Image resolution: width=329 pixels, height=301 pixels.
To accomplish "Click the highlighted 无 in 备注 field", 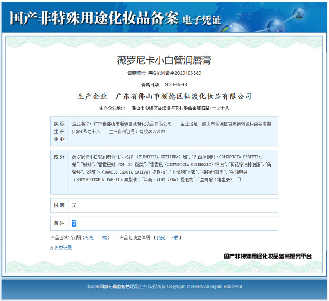I will [74, 223].
